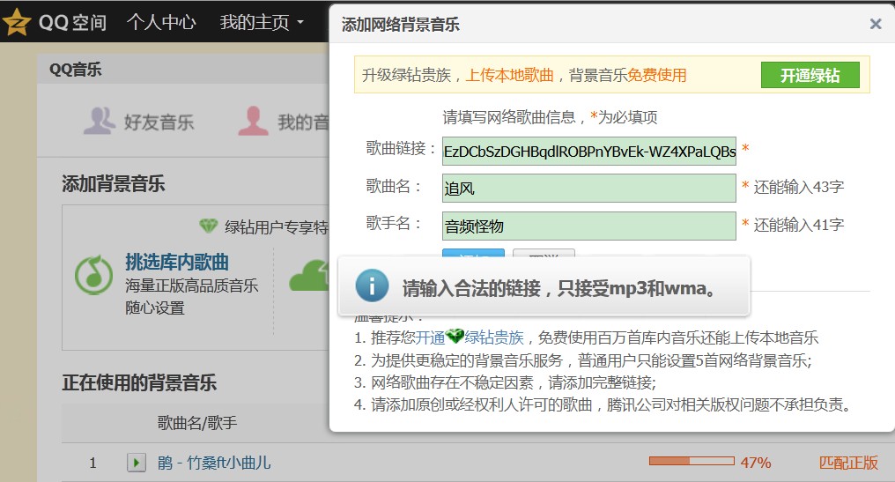
Task: Play the song 鹃 - 竹桑ft小曲儿
Action: (136, 462)
